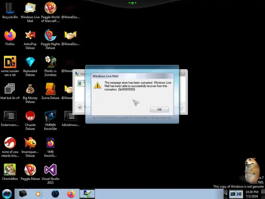Show hidden tray icons arrow
This screenshot has width=265, height=199.
pos(226,194)
